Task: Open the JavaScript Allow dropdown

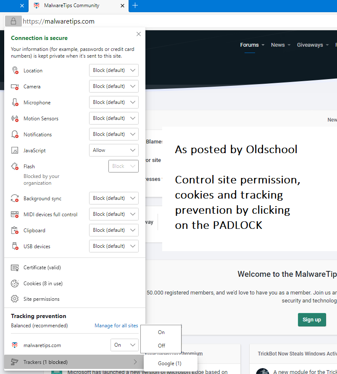Action: (114, 150)
